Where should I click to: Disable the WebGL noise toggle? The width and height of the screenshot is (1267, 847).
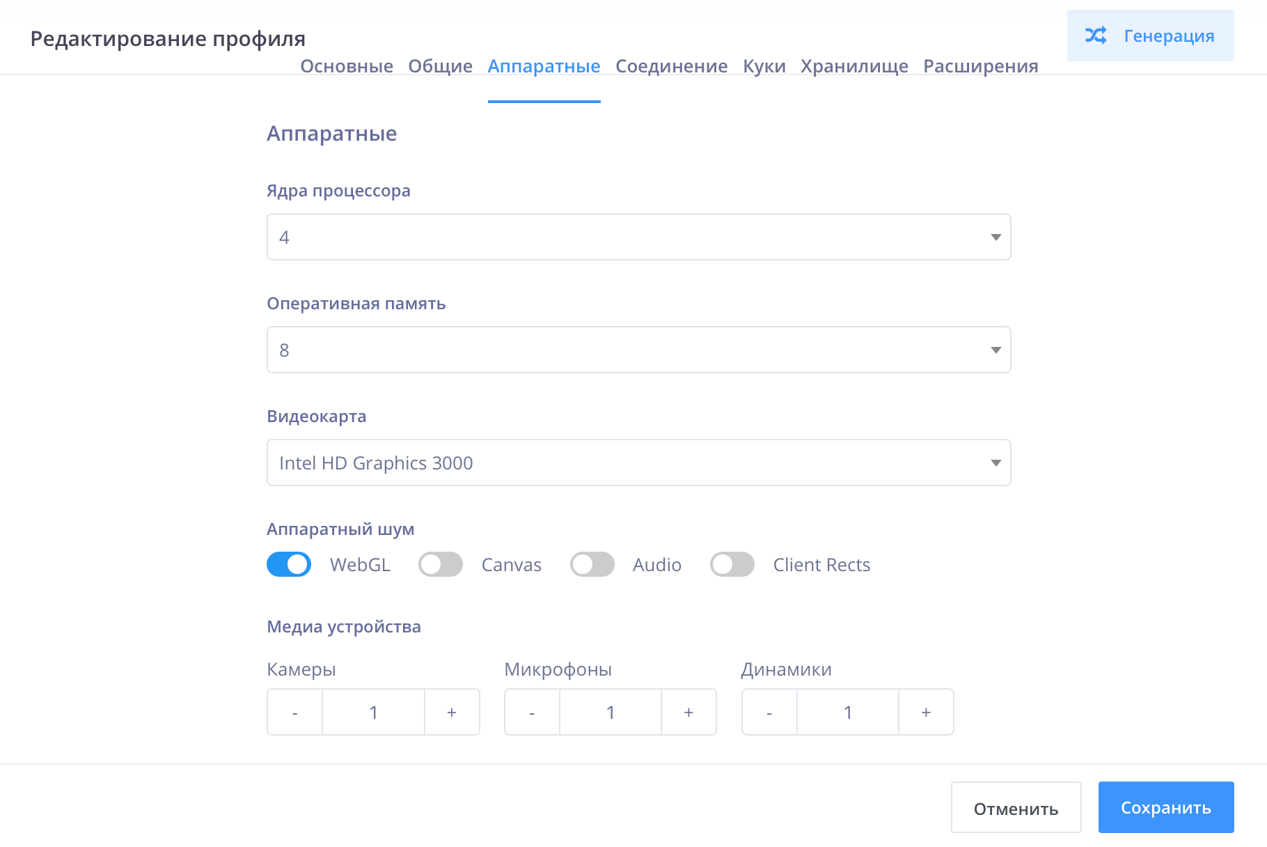click(x=289, y=564)
